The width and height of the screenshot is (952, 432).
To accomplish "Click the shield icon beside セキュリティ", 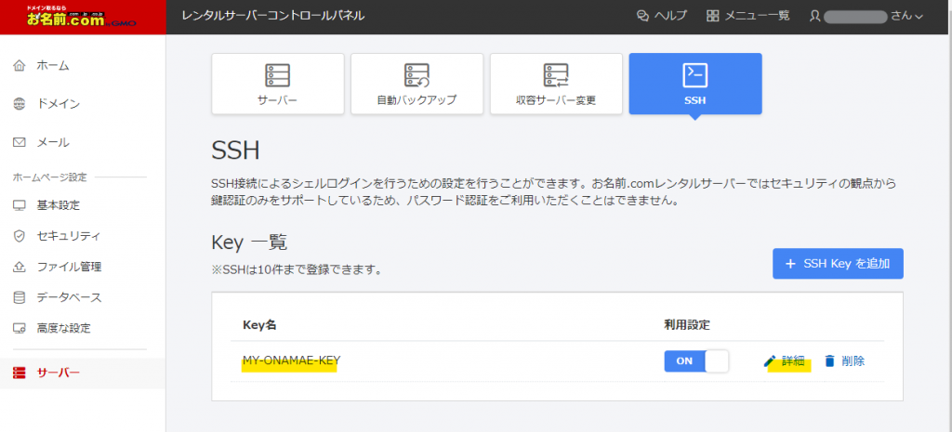I will point(20,236).
